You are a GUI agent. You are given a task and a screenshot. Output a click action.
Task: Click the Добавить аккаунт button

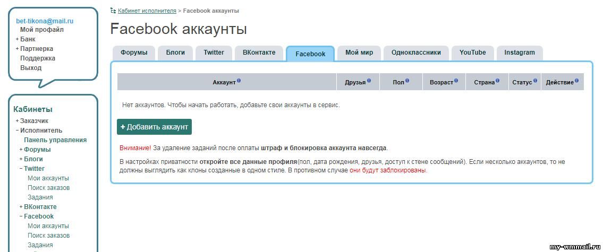click(154, 127)
